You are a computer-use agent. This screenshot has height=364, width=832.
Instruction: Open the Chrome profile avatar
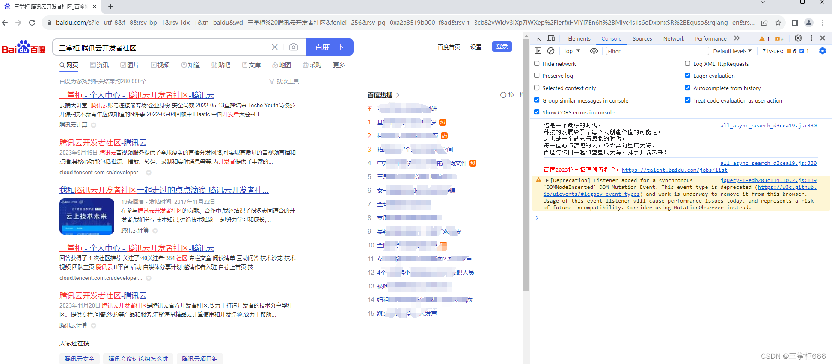tap(808, 23)
